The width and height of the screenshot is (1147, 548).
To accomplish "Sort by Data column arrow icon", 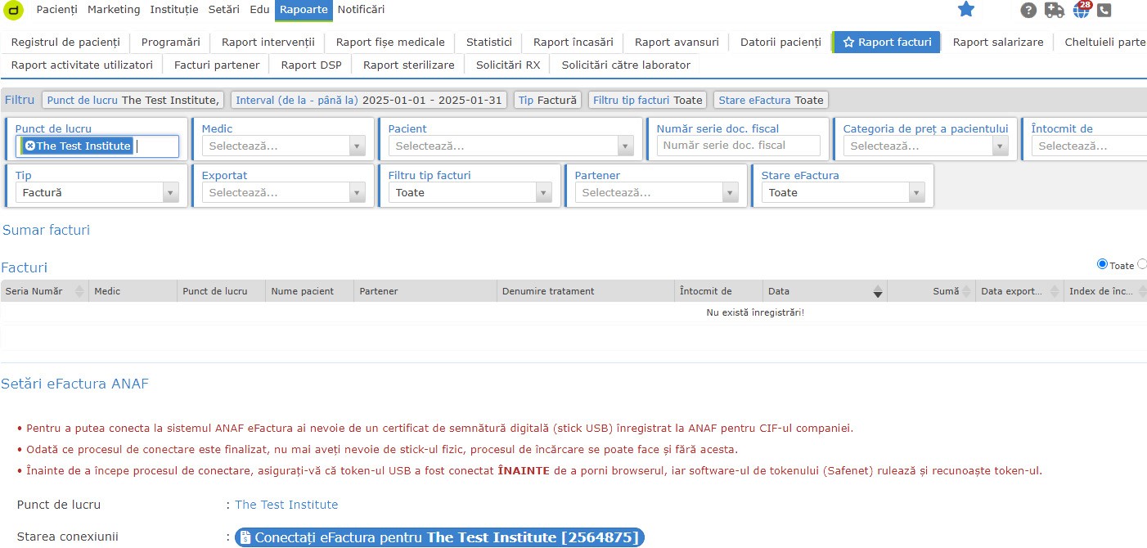I will click(x=878, y=291).
